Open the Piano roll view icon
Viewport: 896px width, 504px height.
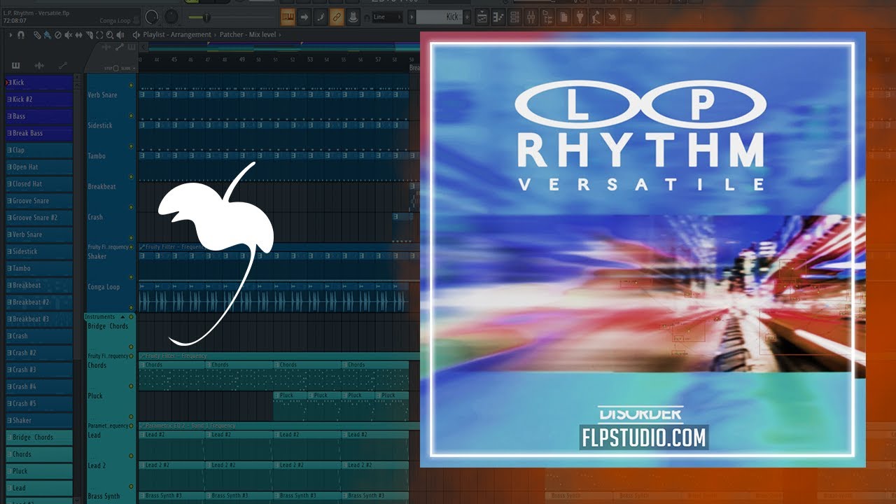click(x=499, y=17)
